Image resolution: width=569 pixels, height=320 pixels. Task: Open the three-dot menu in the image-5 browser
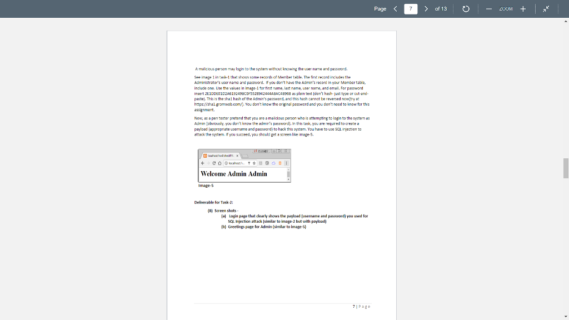(287, 163)
